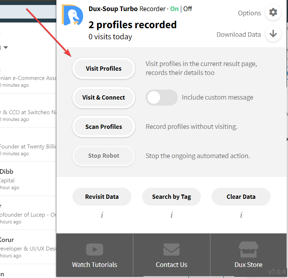Viewport: 288px width, 278px height.
Task: Turn recorder Off
Action: coord(187,9)
